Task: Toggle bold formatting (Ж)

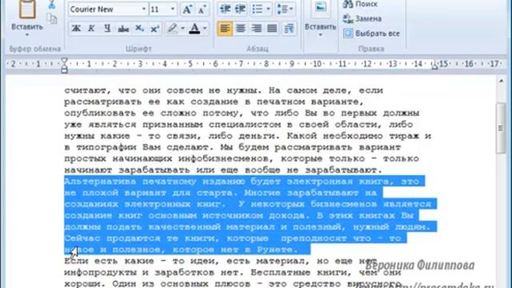Action: pos(76,29)
